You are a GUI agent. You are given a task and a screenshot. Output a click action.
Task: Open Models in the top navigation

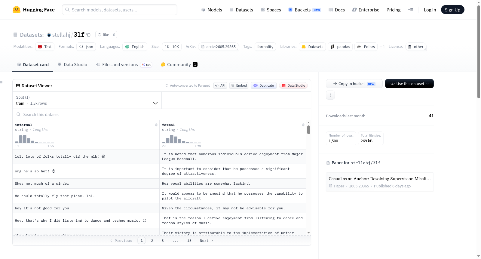pos(212,10)
